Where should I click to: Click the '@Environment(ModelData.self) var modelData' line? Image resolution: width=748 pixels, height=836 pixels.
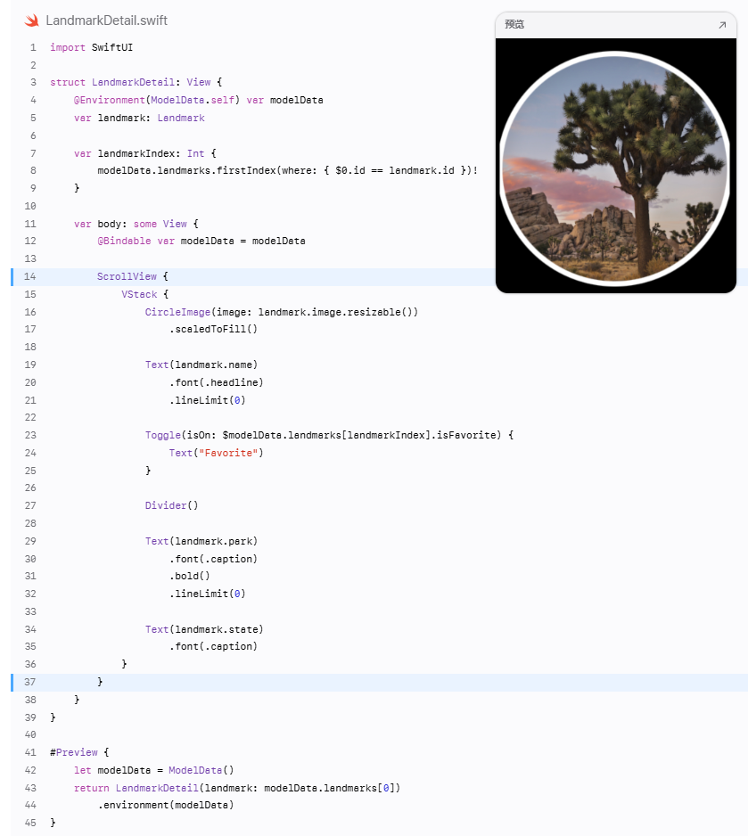[x=198, y=100]
